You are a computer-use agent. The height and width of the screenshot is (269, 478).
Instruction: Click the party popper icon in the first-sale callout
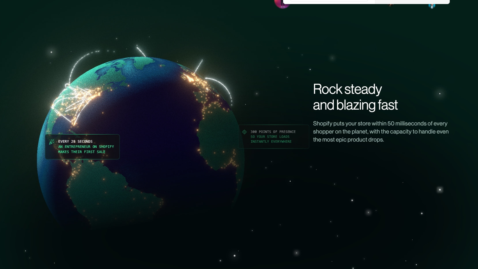coord(52,142)
